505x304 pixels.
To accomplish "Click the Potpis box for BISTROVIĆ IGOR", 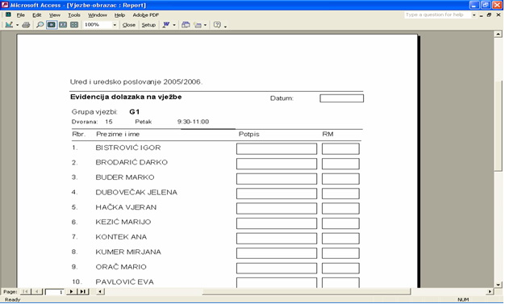I will click(x=277, y=149).
